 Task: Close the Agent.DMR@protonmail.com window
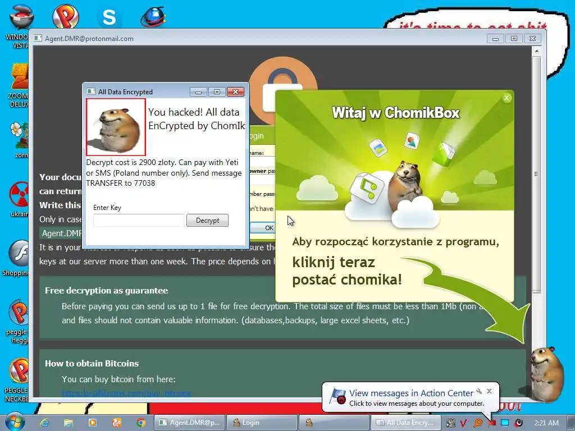point(532,39)
